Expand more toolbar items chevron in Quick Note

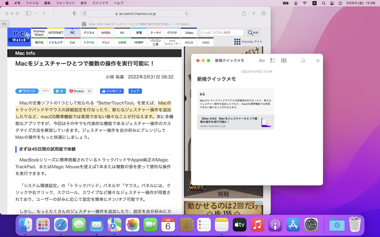pos(318,61)
